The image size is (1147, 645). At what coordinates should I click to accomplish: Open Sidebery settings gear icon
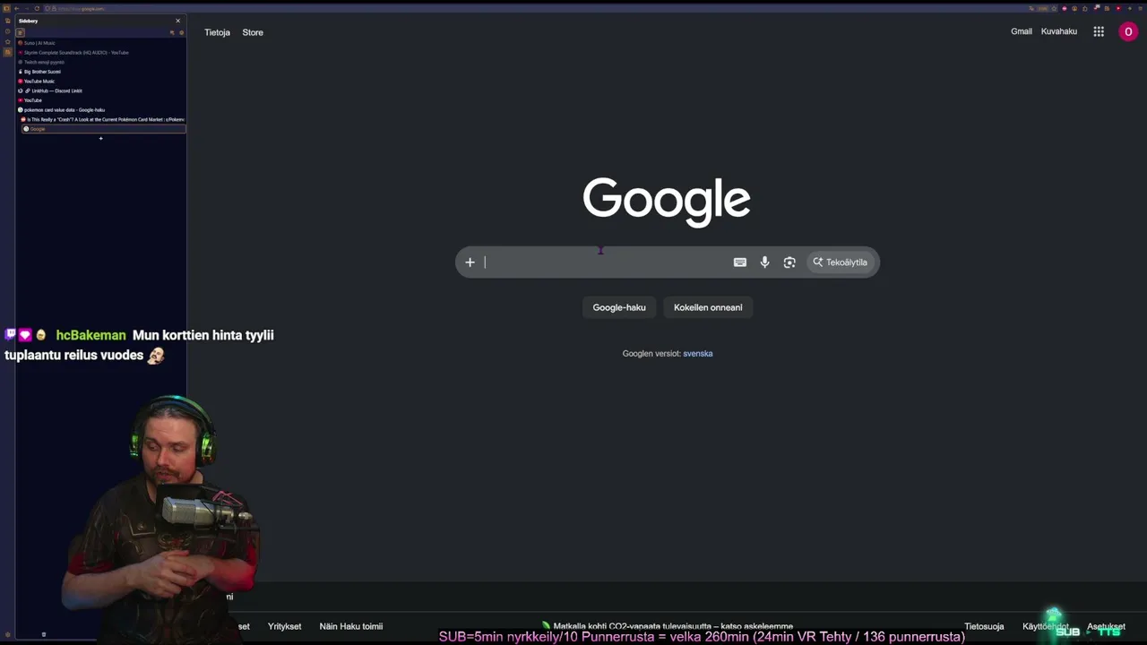[x=181, y=32]
